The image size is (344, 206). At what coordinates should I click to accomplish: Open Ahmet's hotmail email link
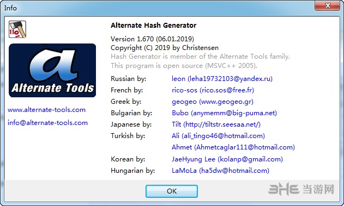[x=233, y=147]
